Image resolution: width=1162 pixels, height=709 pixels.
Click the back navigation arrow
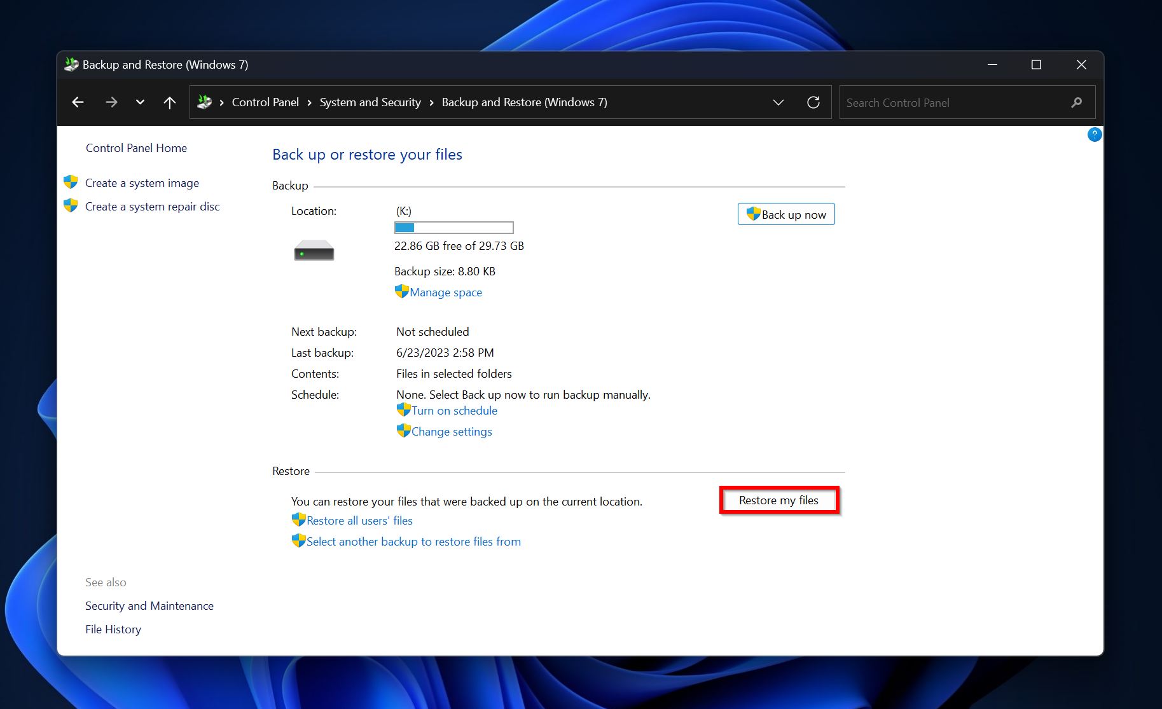(78, 102)
